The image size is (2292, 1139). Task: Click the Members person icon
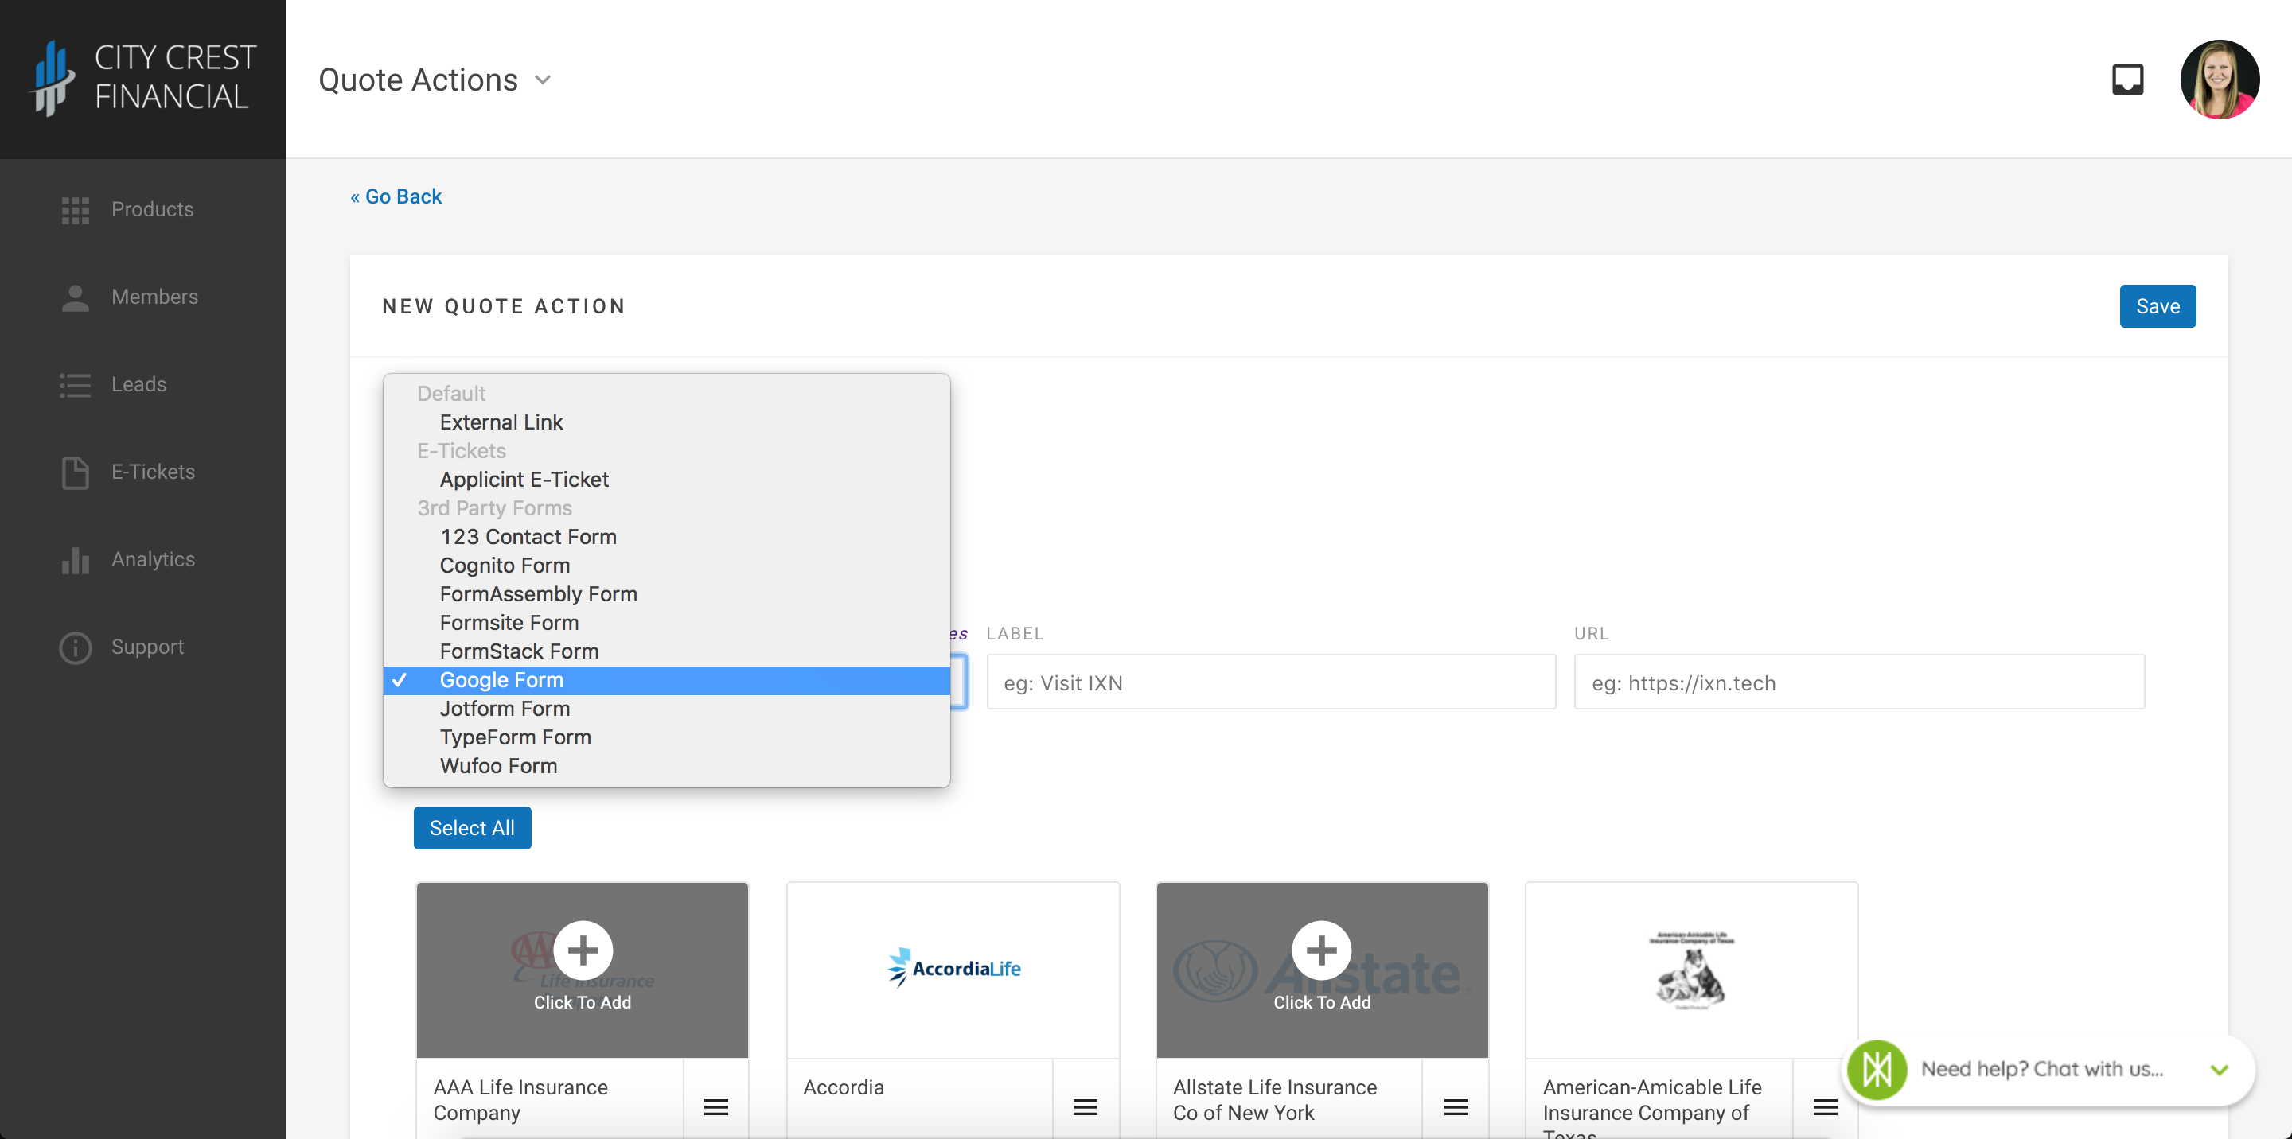[76, 297]
